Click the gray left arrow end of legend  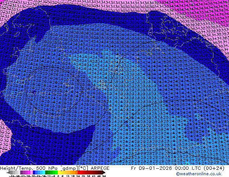pos(8,173)
